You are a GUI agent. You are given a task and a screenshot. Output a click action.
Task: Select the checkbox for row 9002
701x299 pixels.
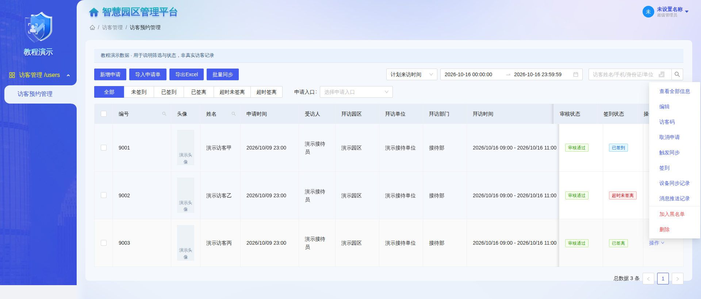pyautogui.click(x=104, y=195)
